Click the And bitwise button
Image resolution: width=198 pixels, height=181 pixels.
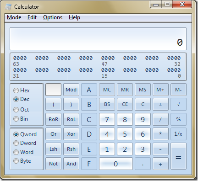71,164
